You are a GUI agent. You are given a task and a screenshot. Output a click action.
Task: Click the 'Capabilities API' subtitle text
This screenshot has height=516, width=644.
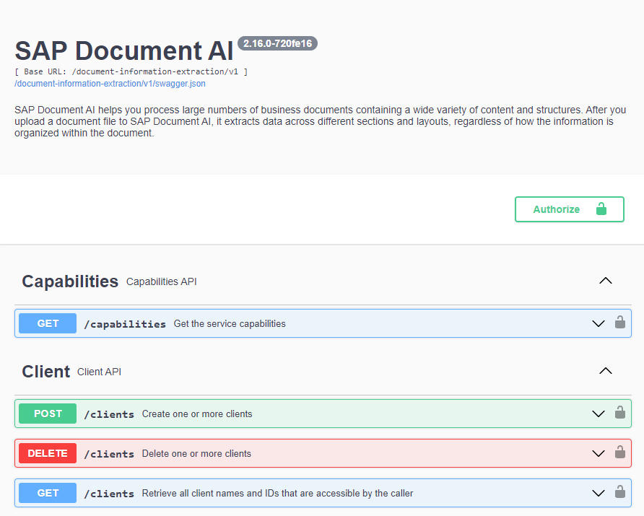point(162,281)
